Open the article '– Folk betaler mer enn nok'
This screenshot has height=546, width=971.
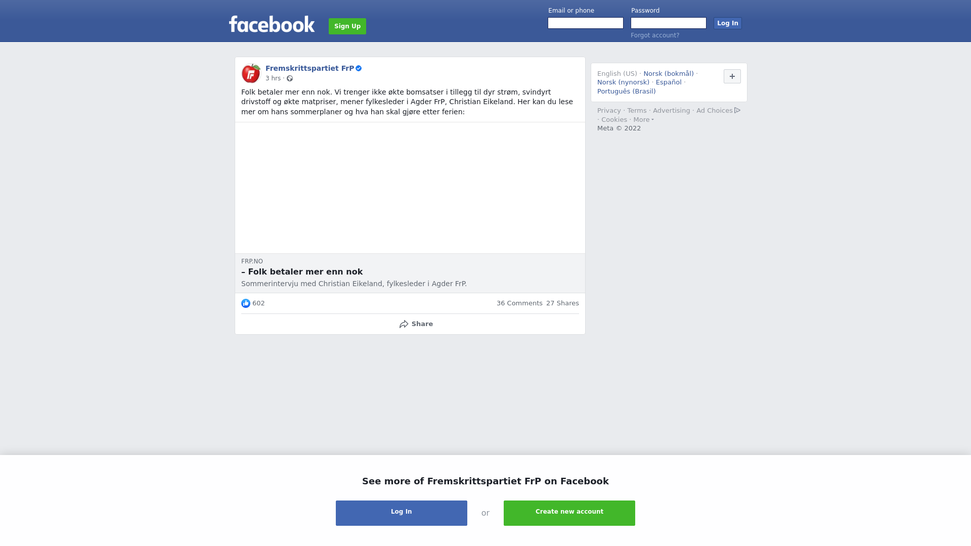point(302,272)
